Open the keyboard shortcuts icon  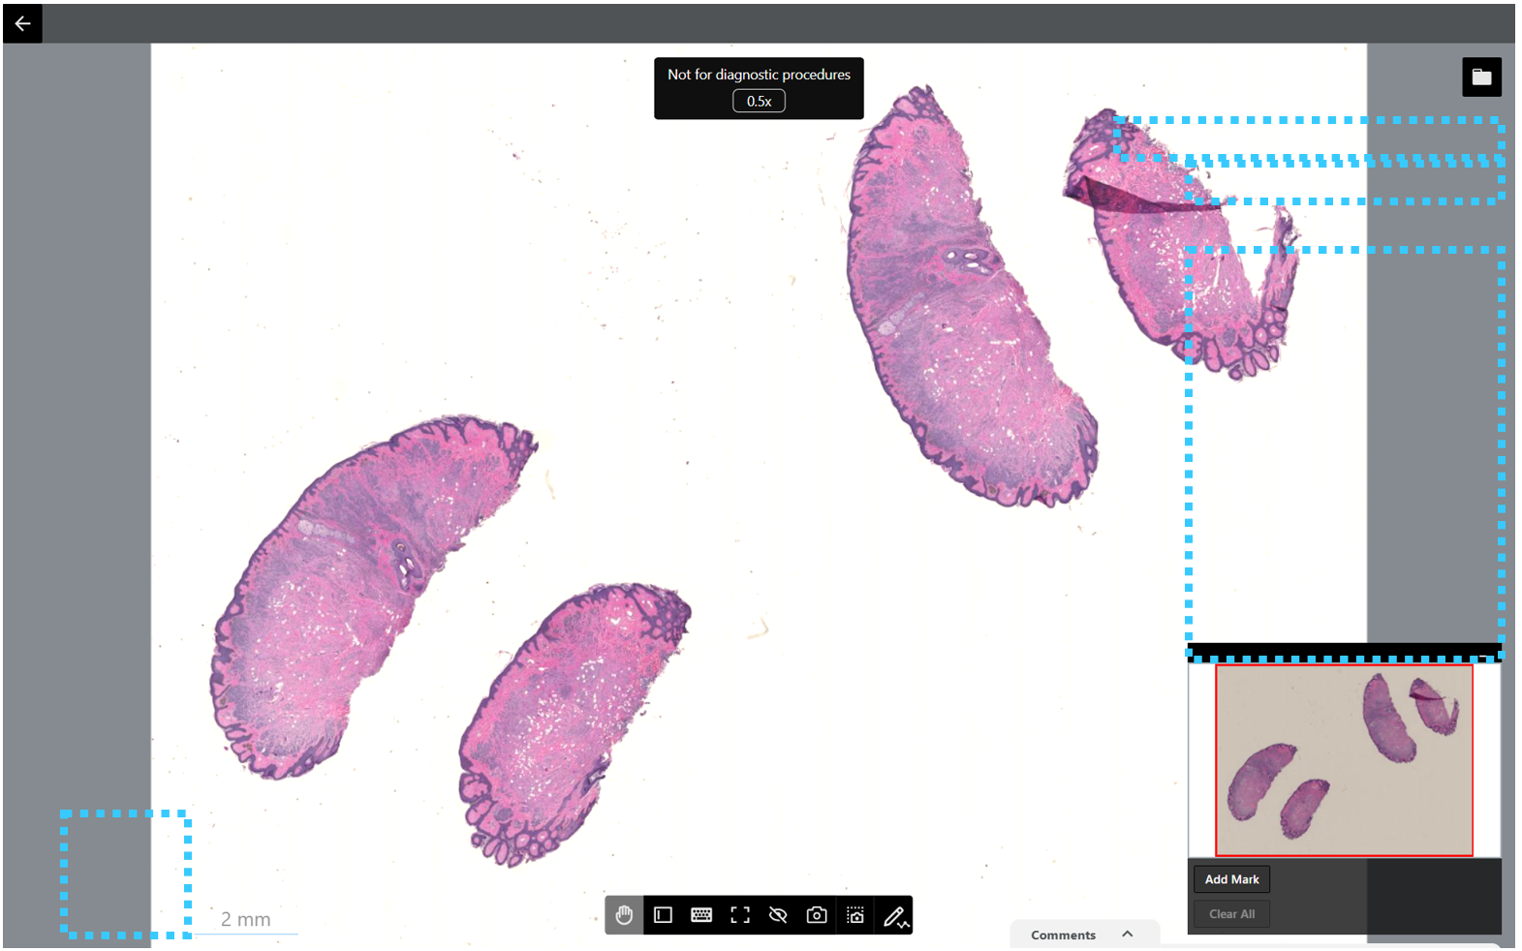click(701, 915)
